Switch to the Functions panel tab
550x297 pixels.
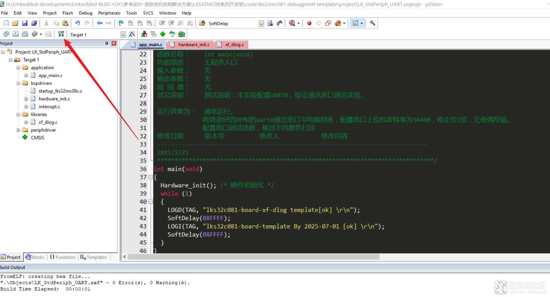pyautogui.click(x=63, y=257)
